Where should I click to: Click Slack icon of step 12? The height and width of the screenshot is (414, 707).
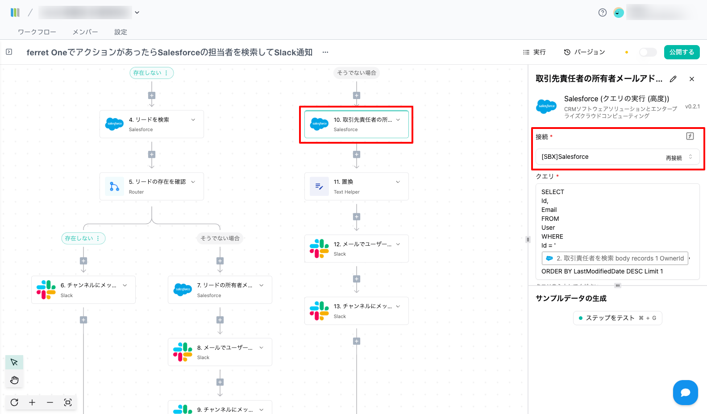point(320,248)
